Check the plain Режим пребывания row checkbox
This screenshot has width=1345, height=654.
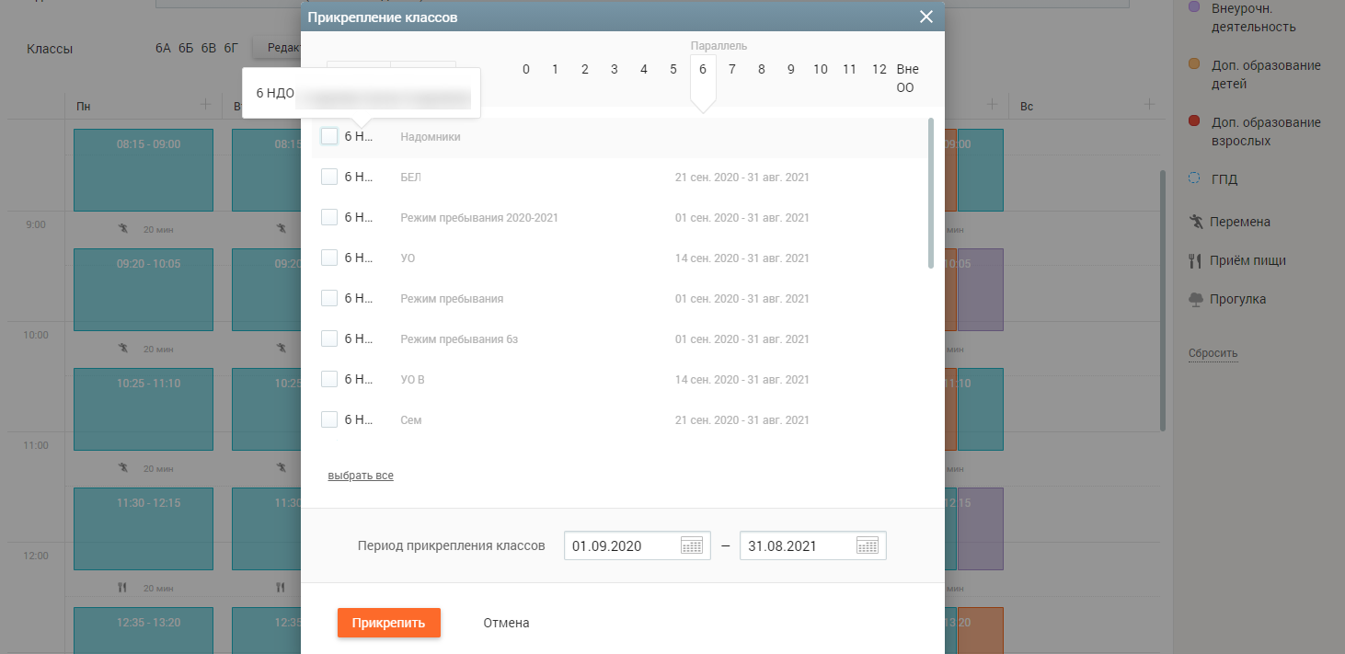click(x=329, y=298)
